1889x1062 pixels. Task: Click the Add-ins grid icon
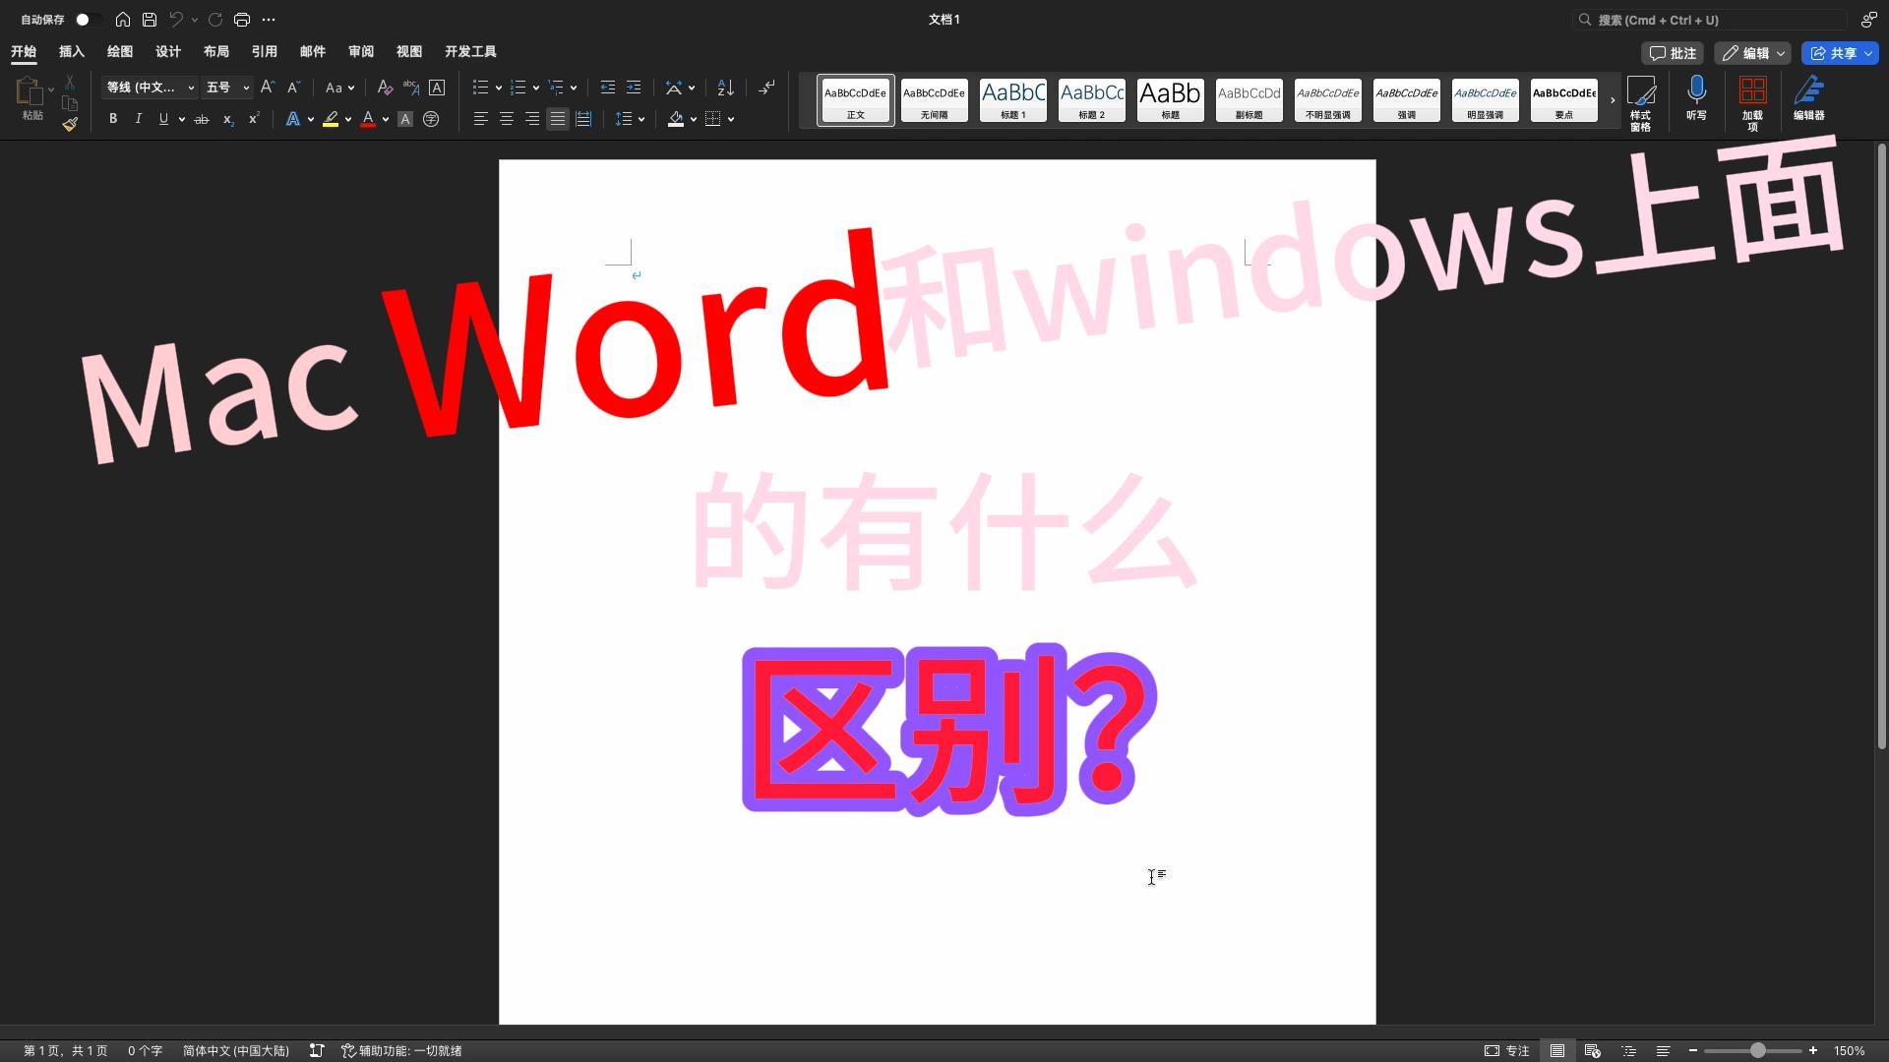click(1752, 91)
